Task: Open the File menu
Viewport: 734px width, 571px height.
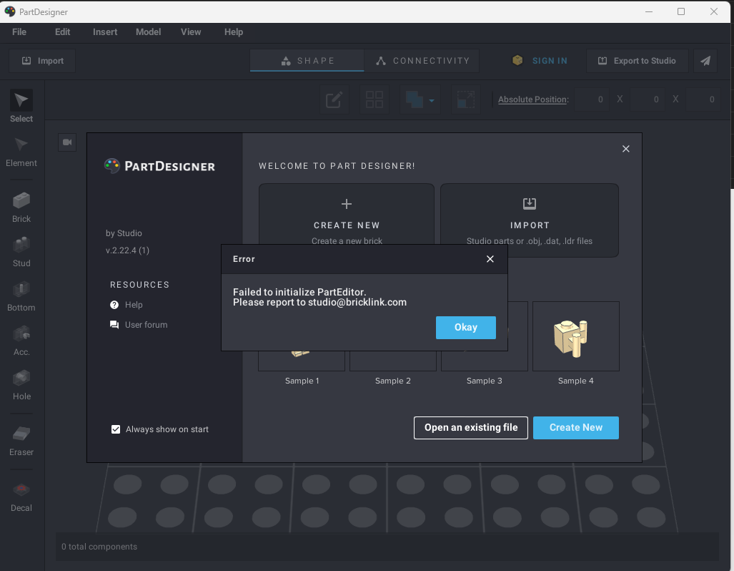Action: click(19, 32)
